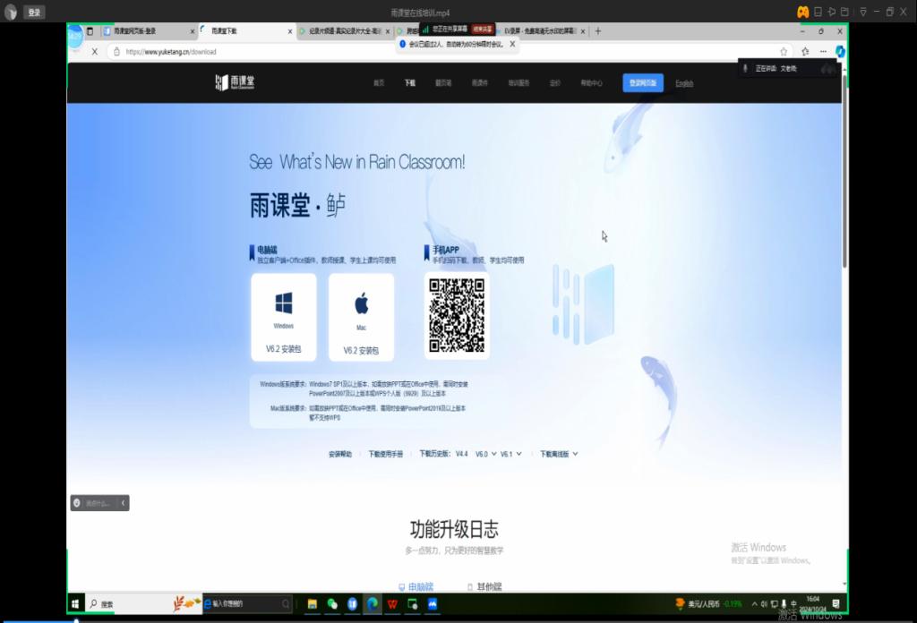Download the Windows V6.2 installer
This screenshot has width=917, height=623.
[284, 317]
